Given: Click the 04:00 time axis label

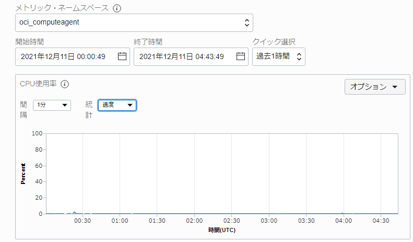Looking at the screenshot, I should point(344,221).
